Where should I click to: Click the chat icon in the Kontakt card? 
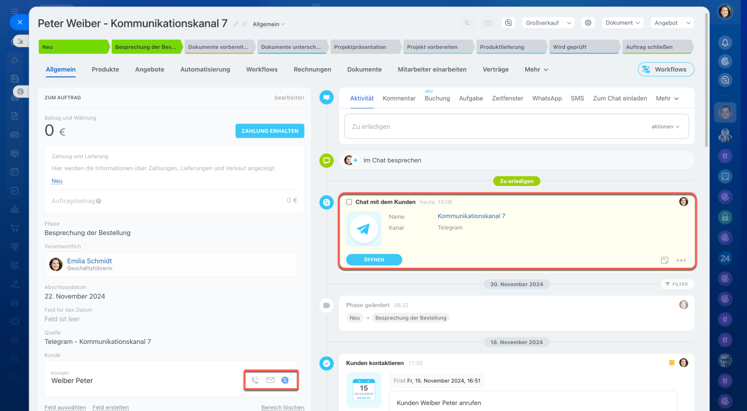pyautogui.click(x=285, y=380)
